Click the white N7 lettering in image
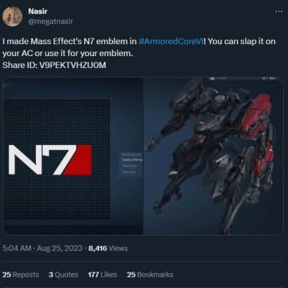The width and height of the screenshot is (288, 288). coord(42,160)
